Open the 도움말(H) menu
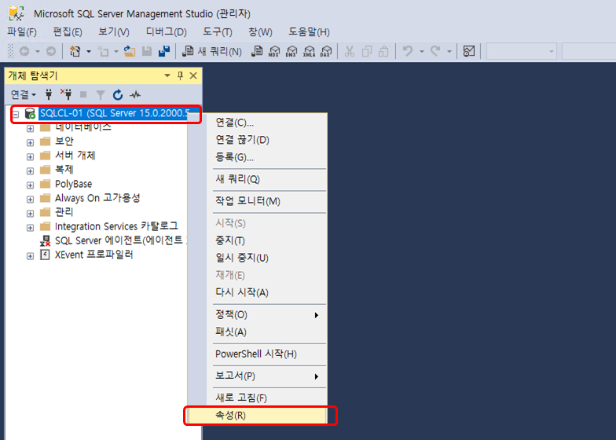616x440 pixels. tap(309, 31)
